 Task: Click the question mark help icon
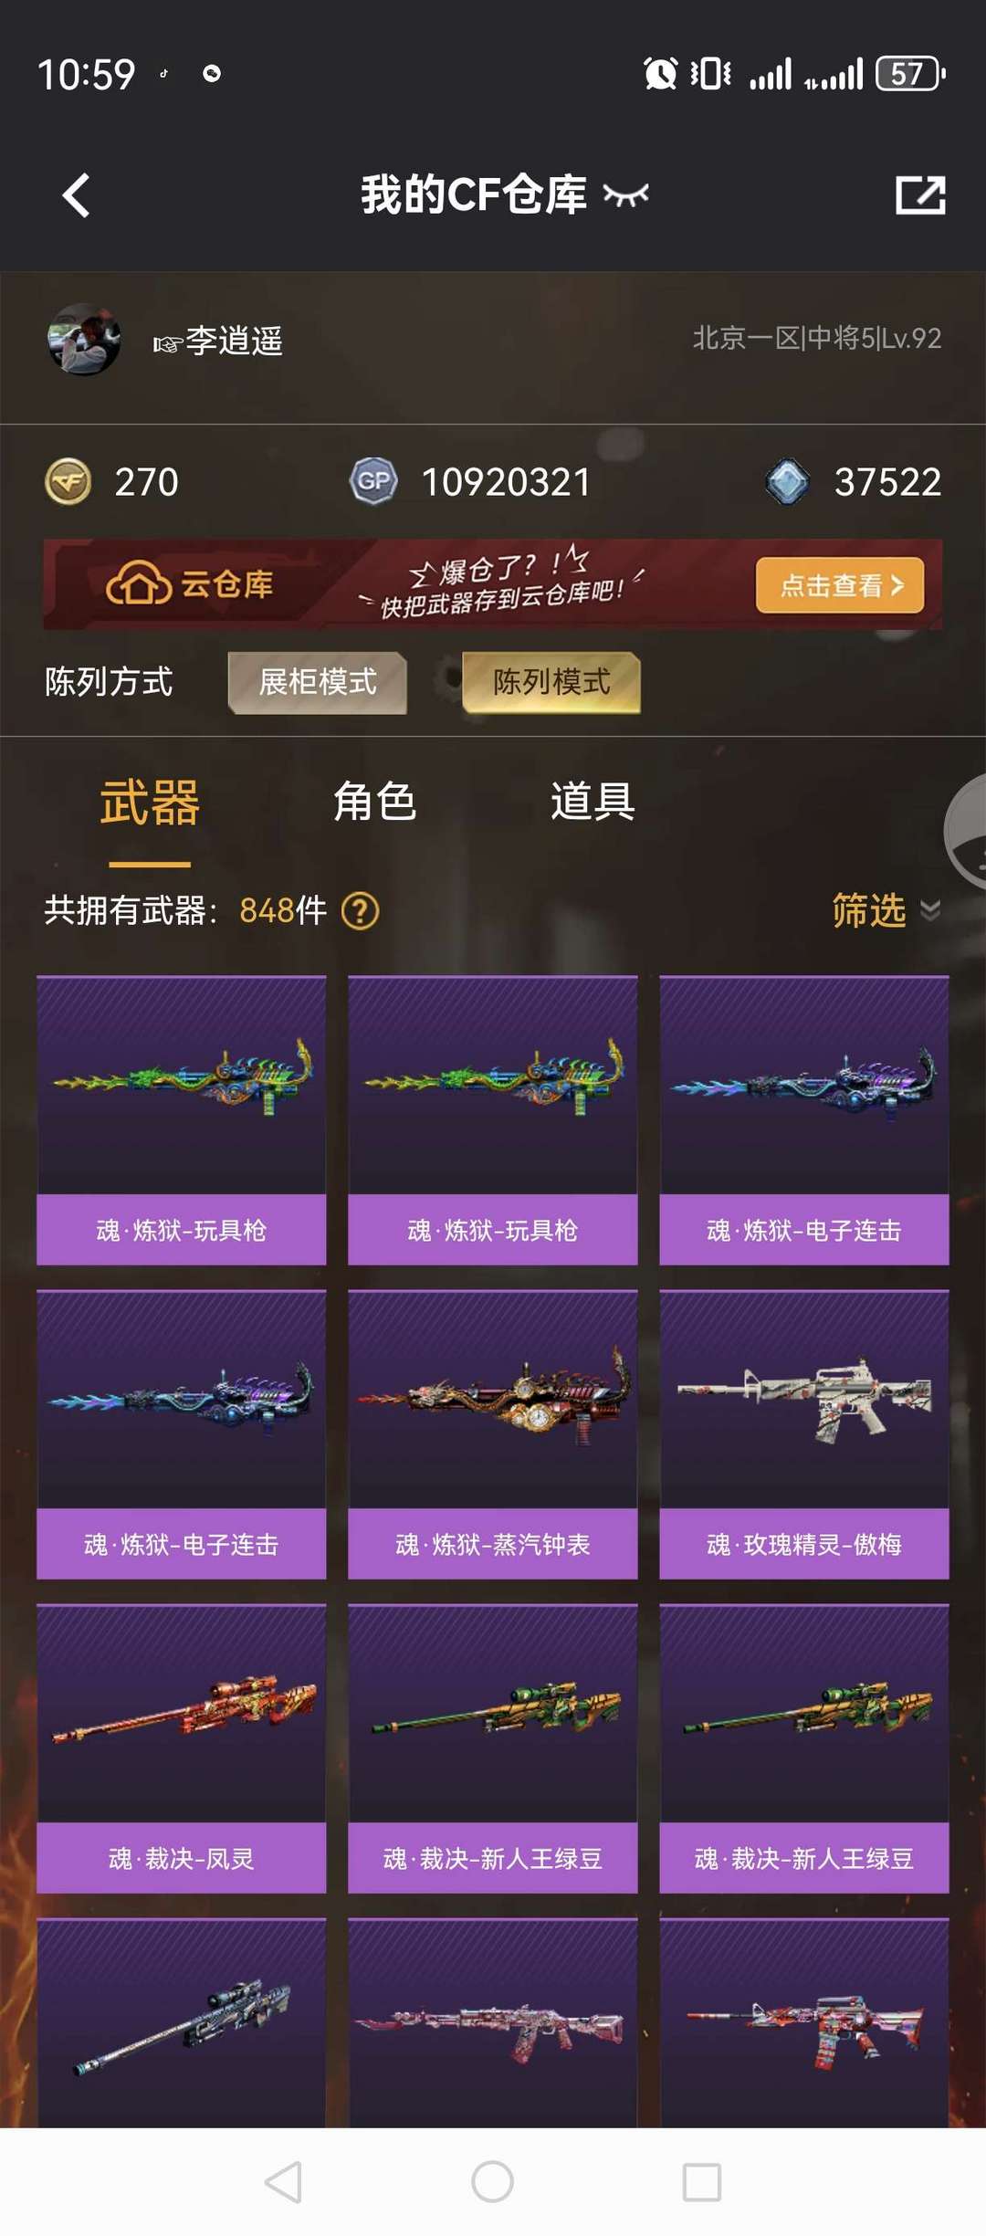(360, 910)
